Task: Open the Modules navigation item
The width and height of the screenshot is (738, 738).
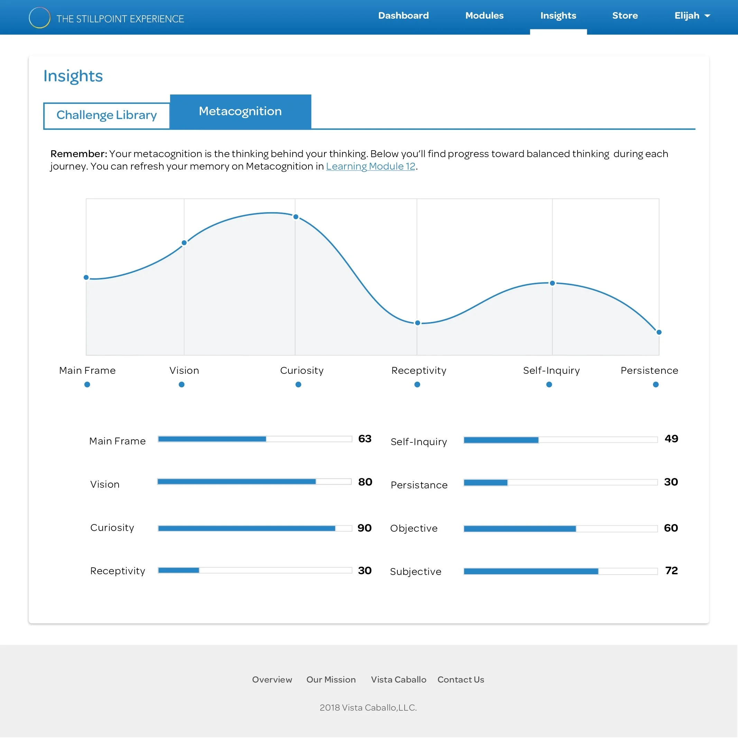Action: tap(485, 16)
